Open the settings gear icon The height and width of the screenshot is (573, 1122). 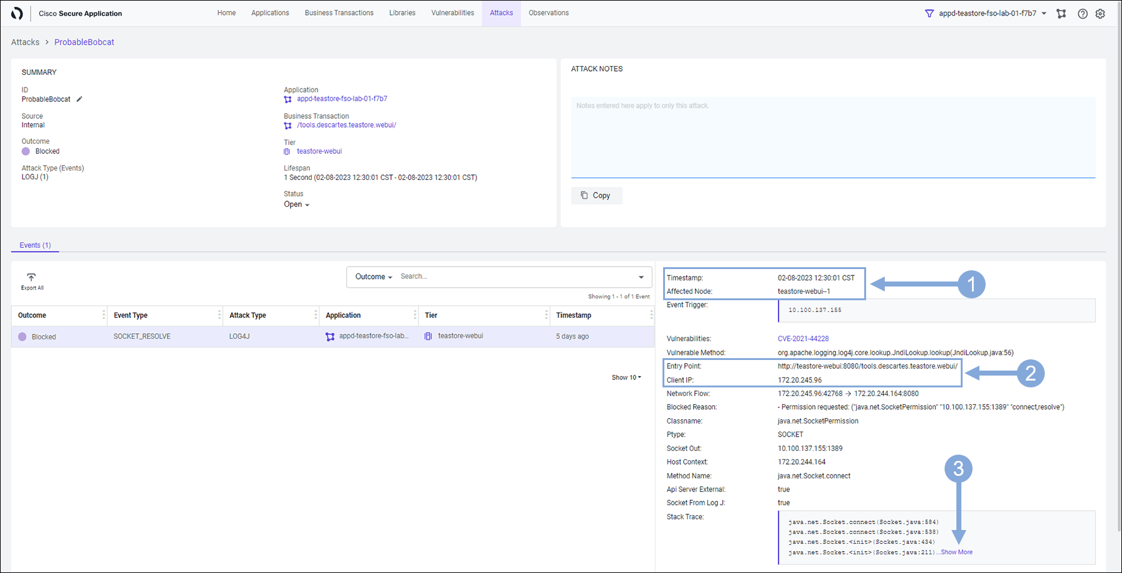point(1100,14)
